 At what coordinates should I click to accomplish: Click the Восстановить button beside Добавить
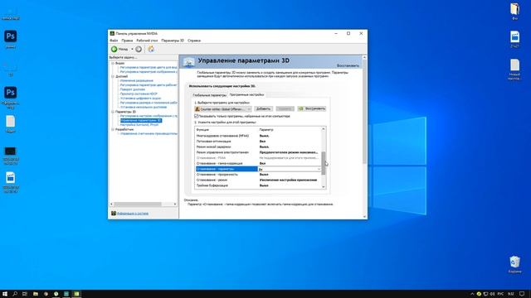click(x=312, y=108)
